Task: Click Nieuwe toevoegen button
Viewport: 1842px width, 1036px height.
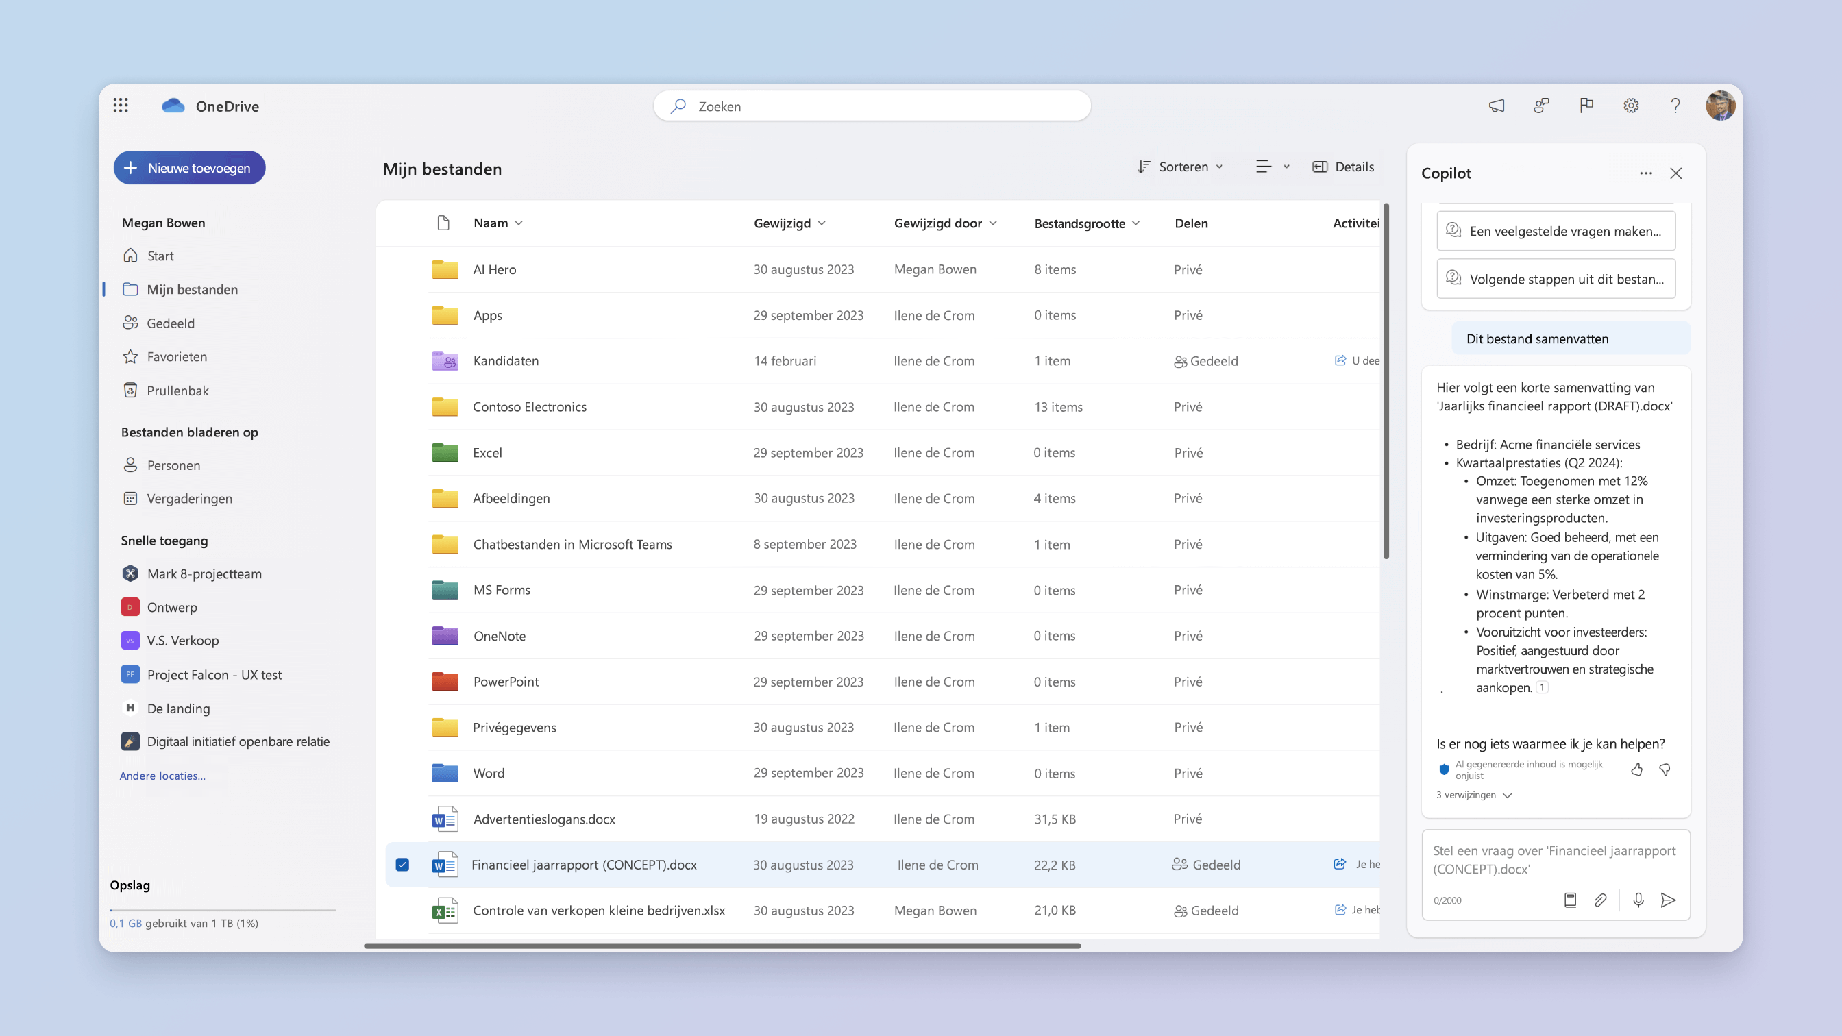Action: (187, 166)
